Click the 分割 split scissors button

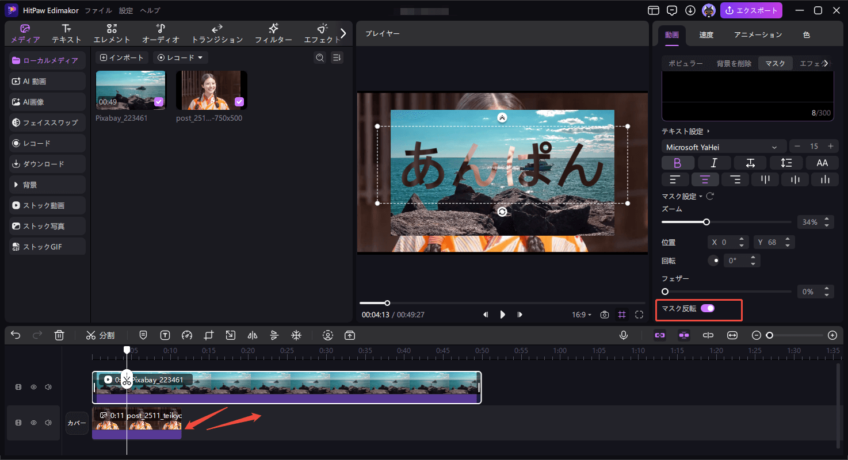[x=101, y=335]
